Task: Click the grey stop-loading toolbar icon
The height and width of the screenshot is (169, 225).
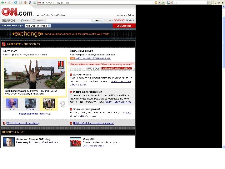Action: 21,3
